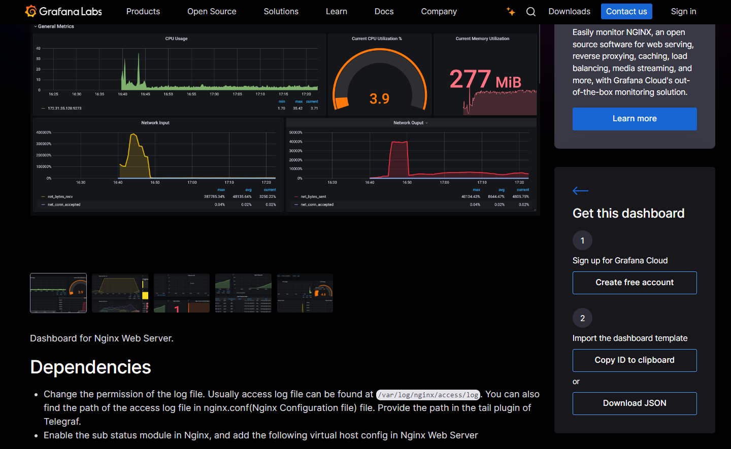Click the blue back arrow icon
The image size is (731, 449).
pyautogui.click(x=580, y=191)
